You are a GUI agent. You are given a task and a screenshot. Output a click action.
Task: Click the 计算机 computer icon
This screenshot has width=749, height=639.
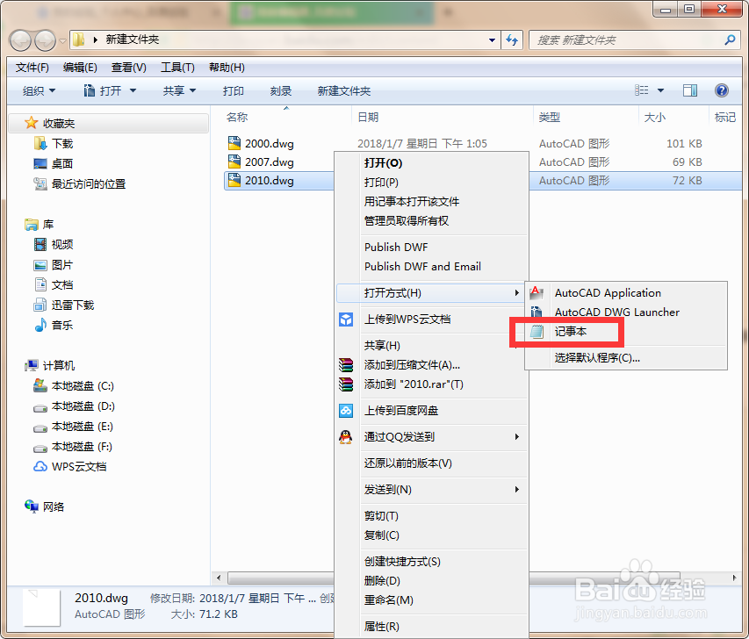coord(32,365)
